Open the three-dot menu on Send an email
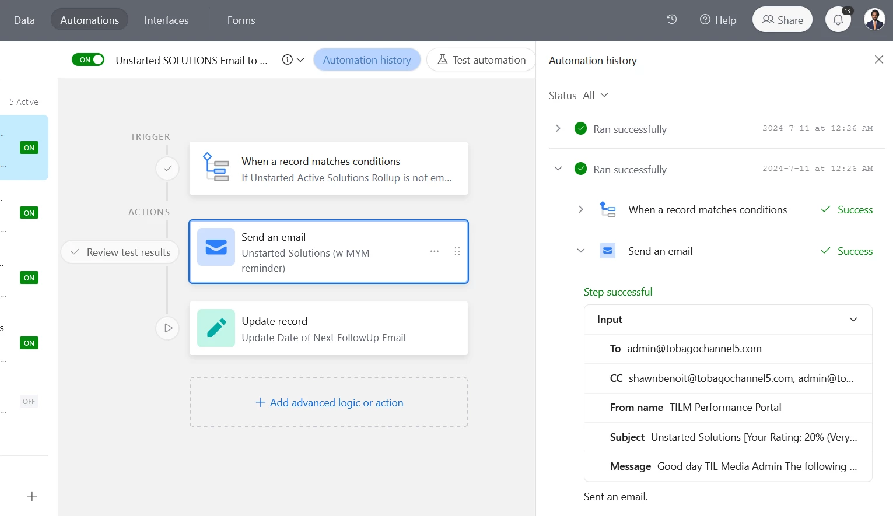Viewport: 893px width, 516px height. click(x=435, y=251)
